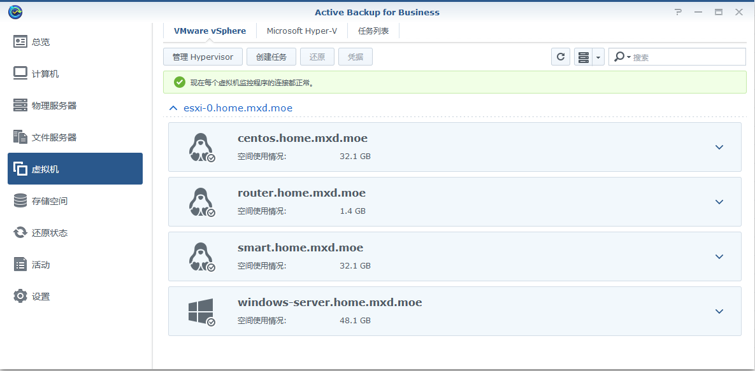
Task: Open the 存储空间 sidebar section
Action: 75,200
